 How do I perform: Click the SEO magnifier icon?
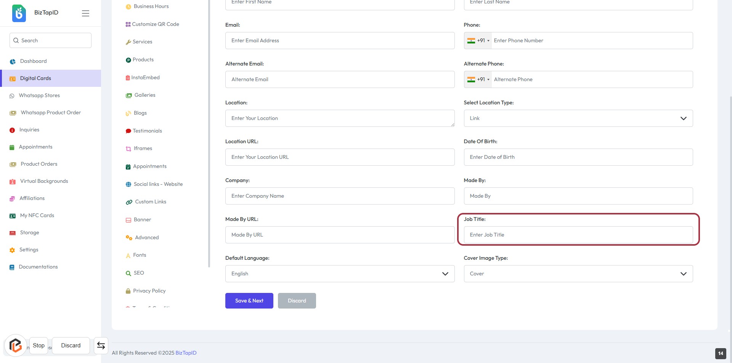[128, 273]
